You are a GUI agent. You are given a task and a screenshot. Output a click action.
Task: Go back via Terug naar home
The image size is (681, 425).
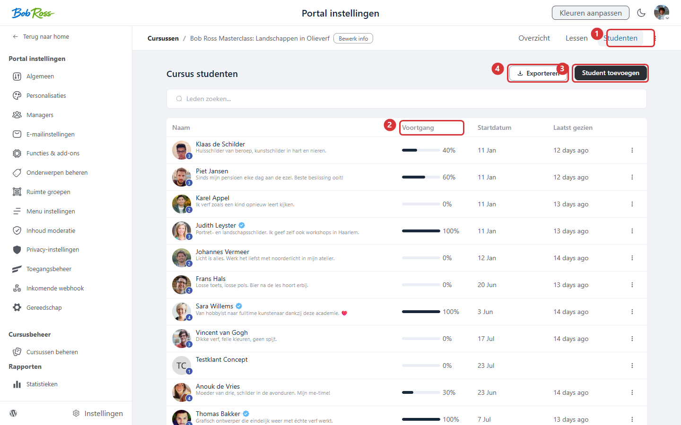[x=41, y=36]
